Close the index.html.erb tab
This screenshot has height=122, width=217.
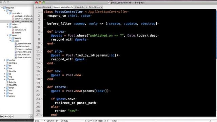(36, 7)
